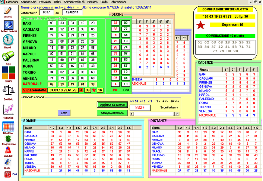Select the NAZIONALE wheel label in draw panel
The image size is (263, 181).
pyautogui.click(x=32, y=84)
